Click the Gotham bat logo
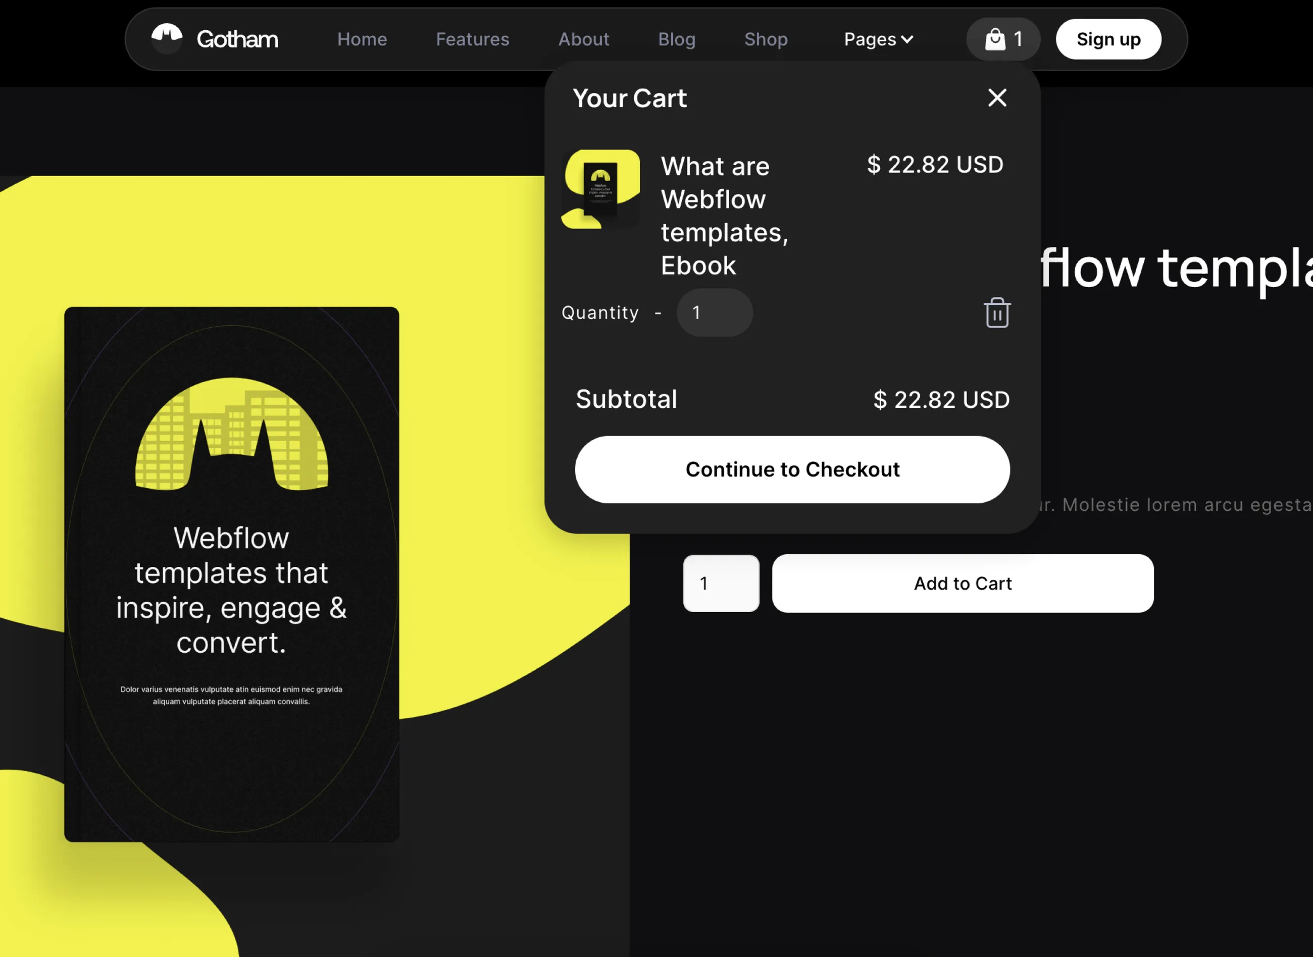This screenshot has height=957, width=1313. click(x=167, y=38)
